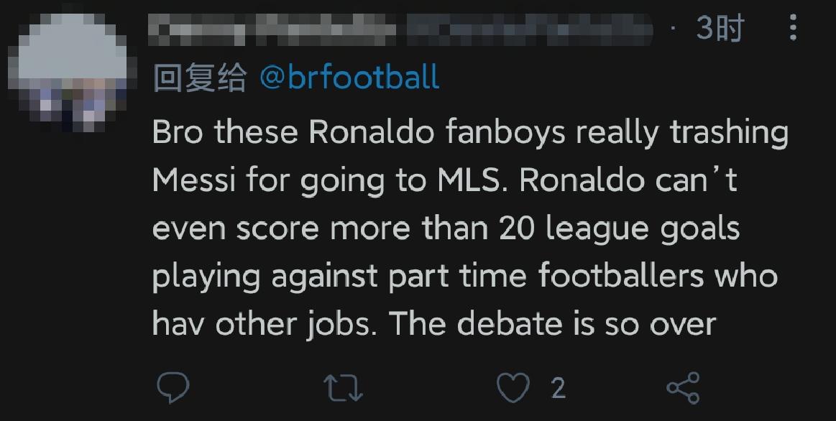Image resolution: width=836 pixels, height=421 pixels.
Task: Reply to this tweet via speech-bubble icon
Action: tap(173, 388)
